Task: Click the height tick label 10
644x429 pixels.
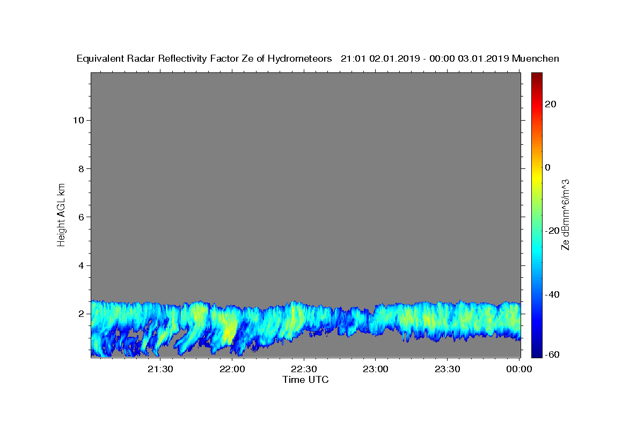Action: click(78, 120)
